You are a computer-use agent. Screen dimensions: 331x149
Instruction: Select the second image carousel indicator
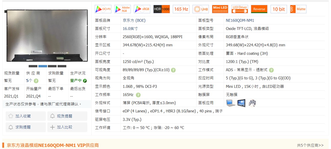[42, 66]
